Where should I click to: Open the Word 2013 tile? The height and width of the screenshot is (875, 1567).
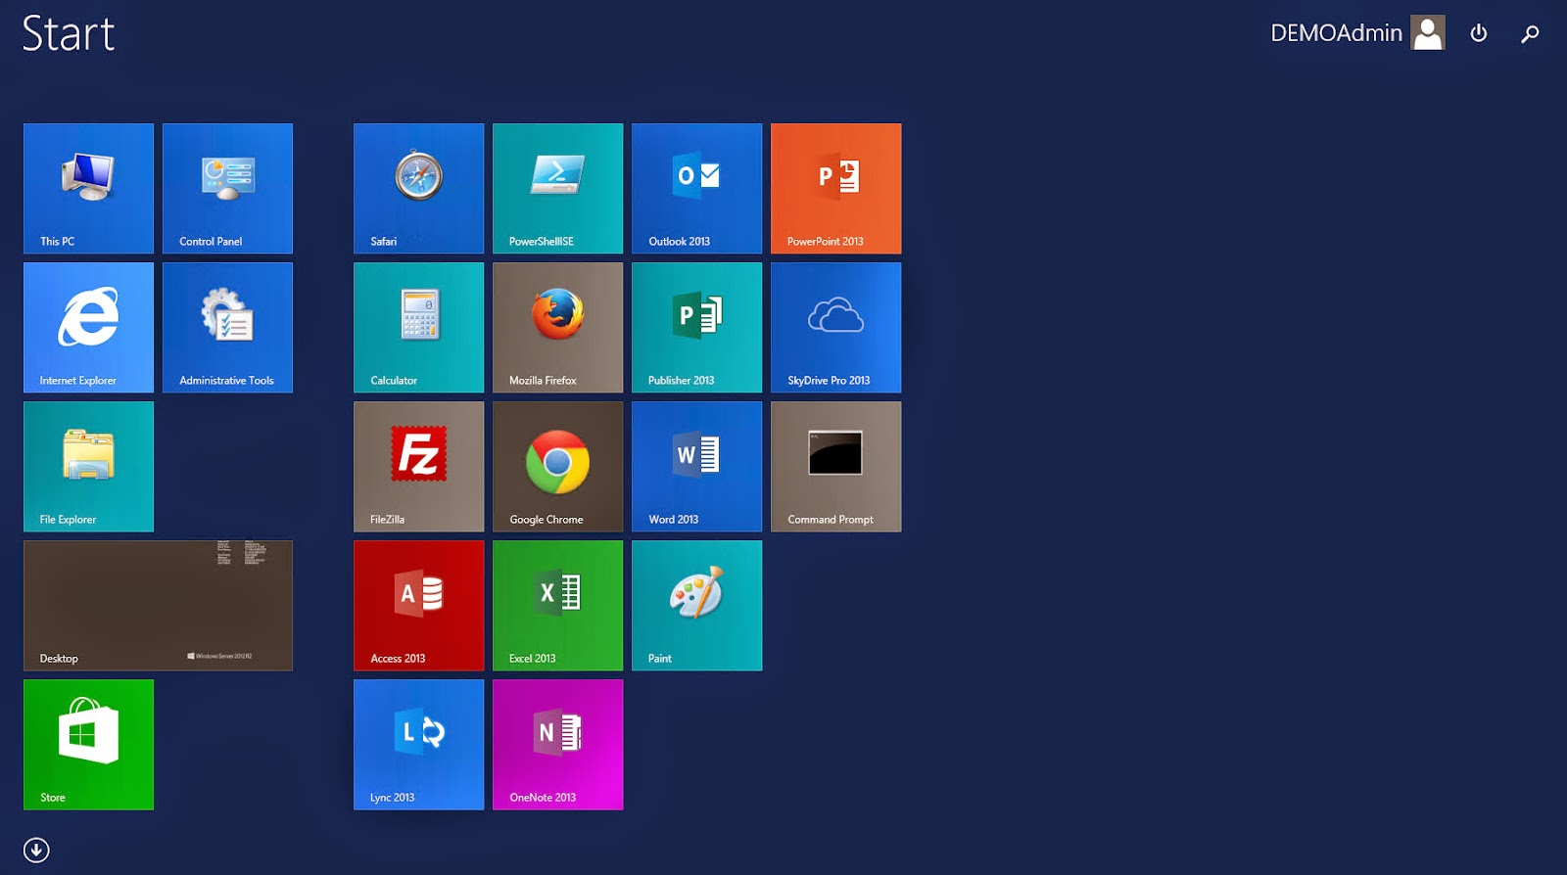[696, 466]
